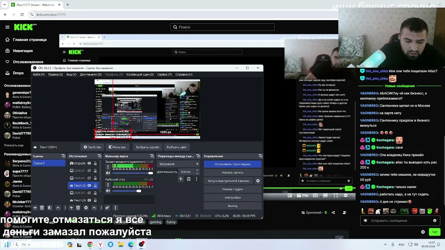Click Начать запись to start recording

[233, 173]
